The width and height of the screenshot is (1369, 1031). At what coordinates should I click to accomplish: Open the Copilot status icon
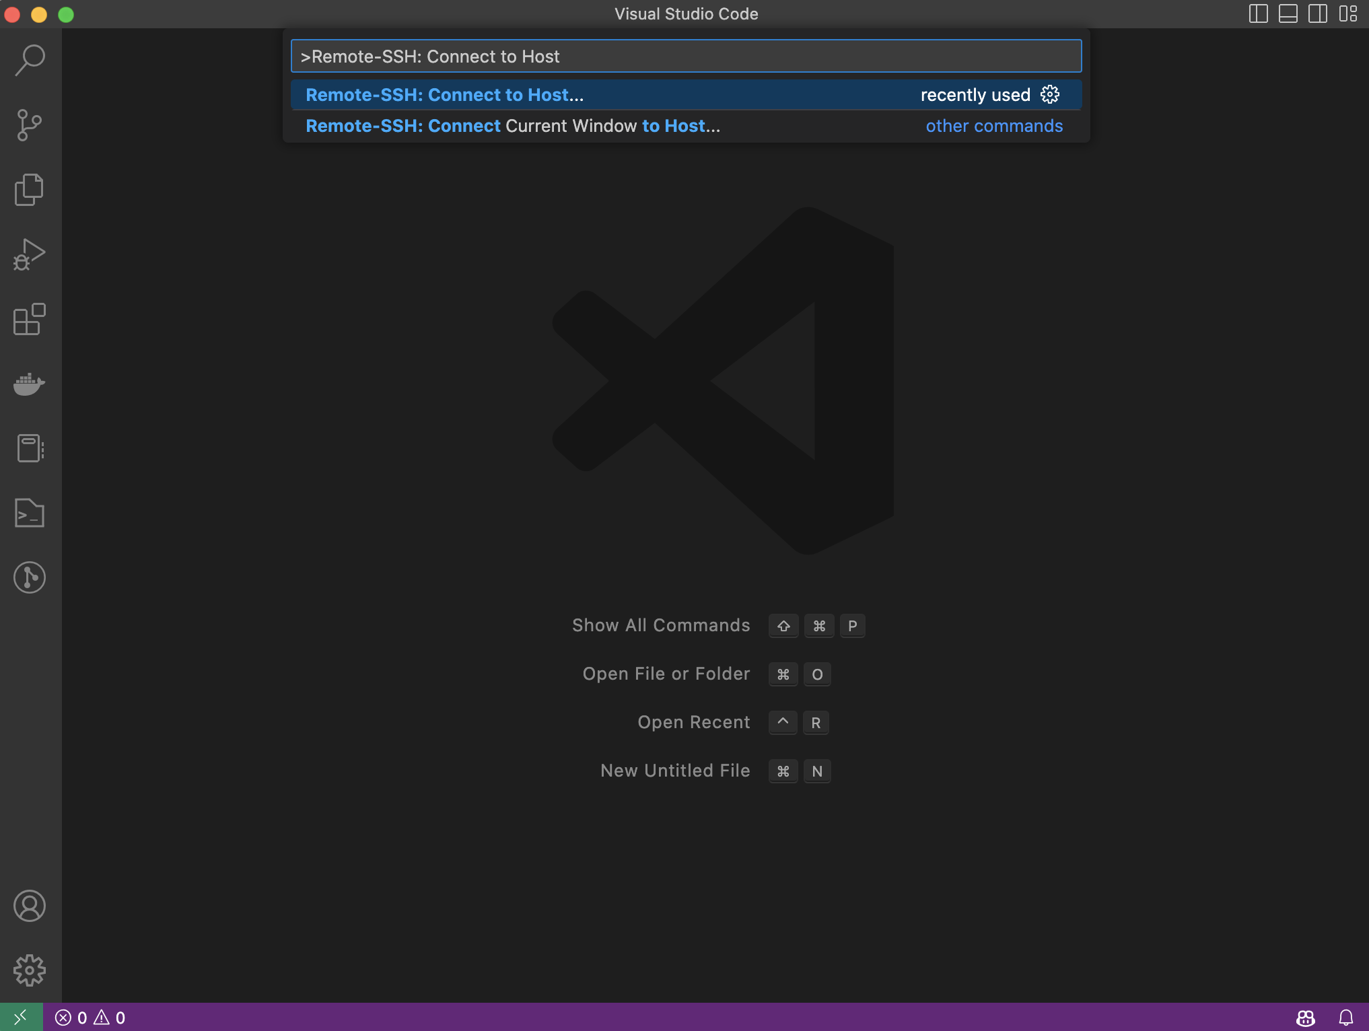coord(1306,1018)
